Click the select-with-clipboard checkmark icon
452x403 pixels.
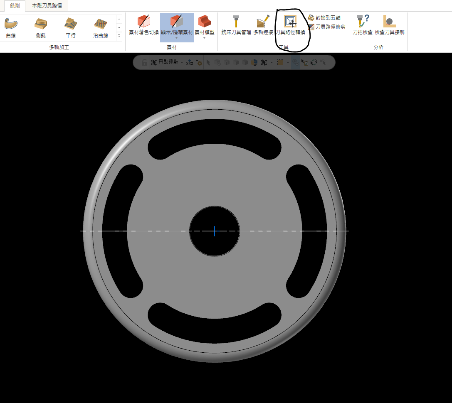305,62
